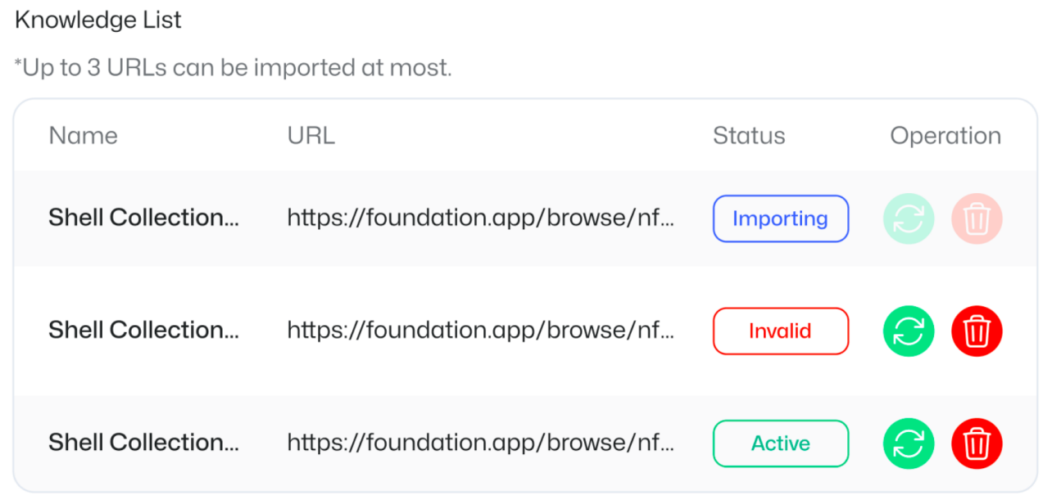Open the URL in the Invalid row
This screenshot has width=1043, height=500.
tap(480, 331)
